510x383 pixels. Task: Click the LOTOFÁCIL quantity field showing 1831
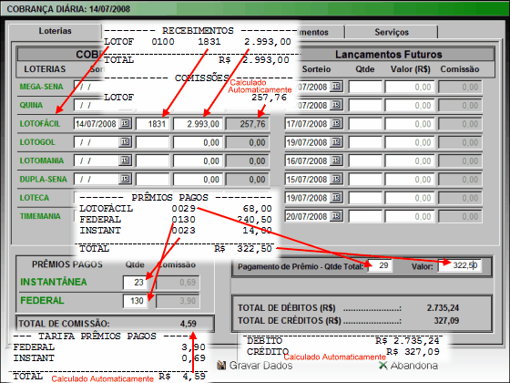[153, 124]
